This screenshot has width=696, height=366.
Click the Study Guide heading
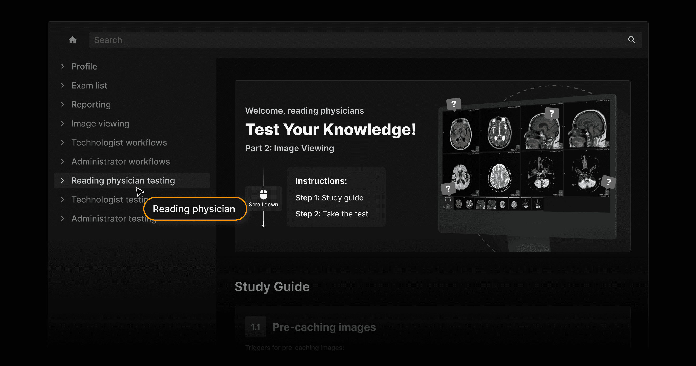pos(272,287)
